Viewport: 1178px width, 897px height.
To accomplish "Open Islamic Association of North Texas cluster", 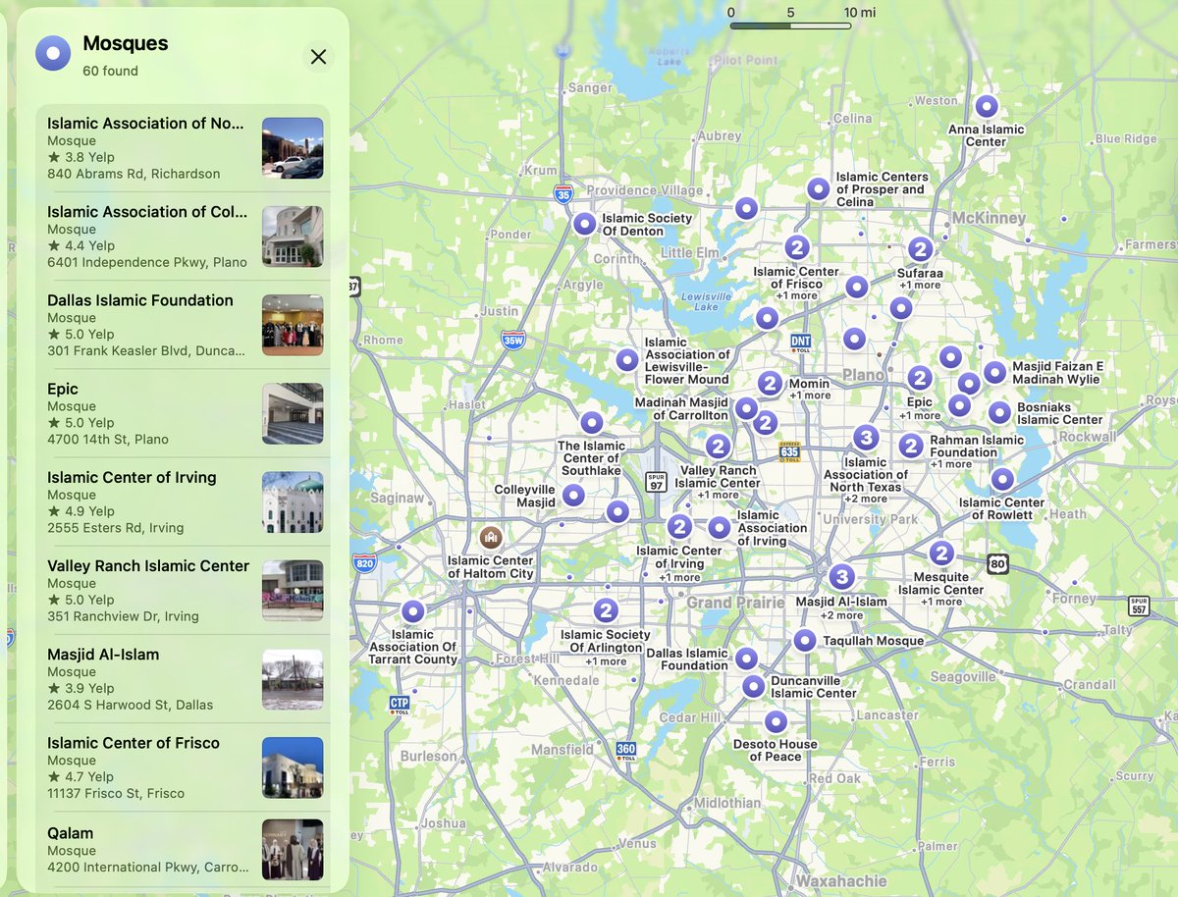I will [865, 437].
